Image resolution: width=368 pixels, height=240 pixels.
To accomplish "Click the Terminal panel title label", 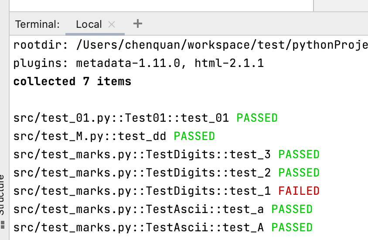I will point(37,24).
